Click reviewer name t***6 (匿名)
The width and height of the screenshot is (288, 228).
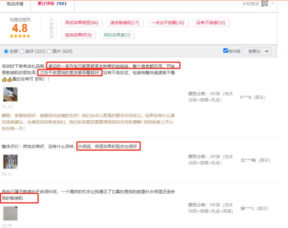(x=253, y=97)
